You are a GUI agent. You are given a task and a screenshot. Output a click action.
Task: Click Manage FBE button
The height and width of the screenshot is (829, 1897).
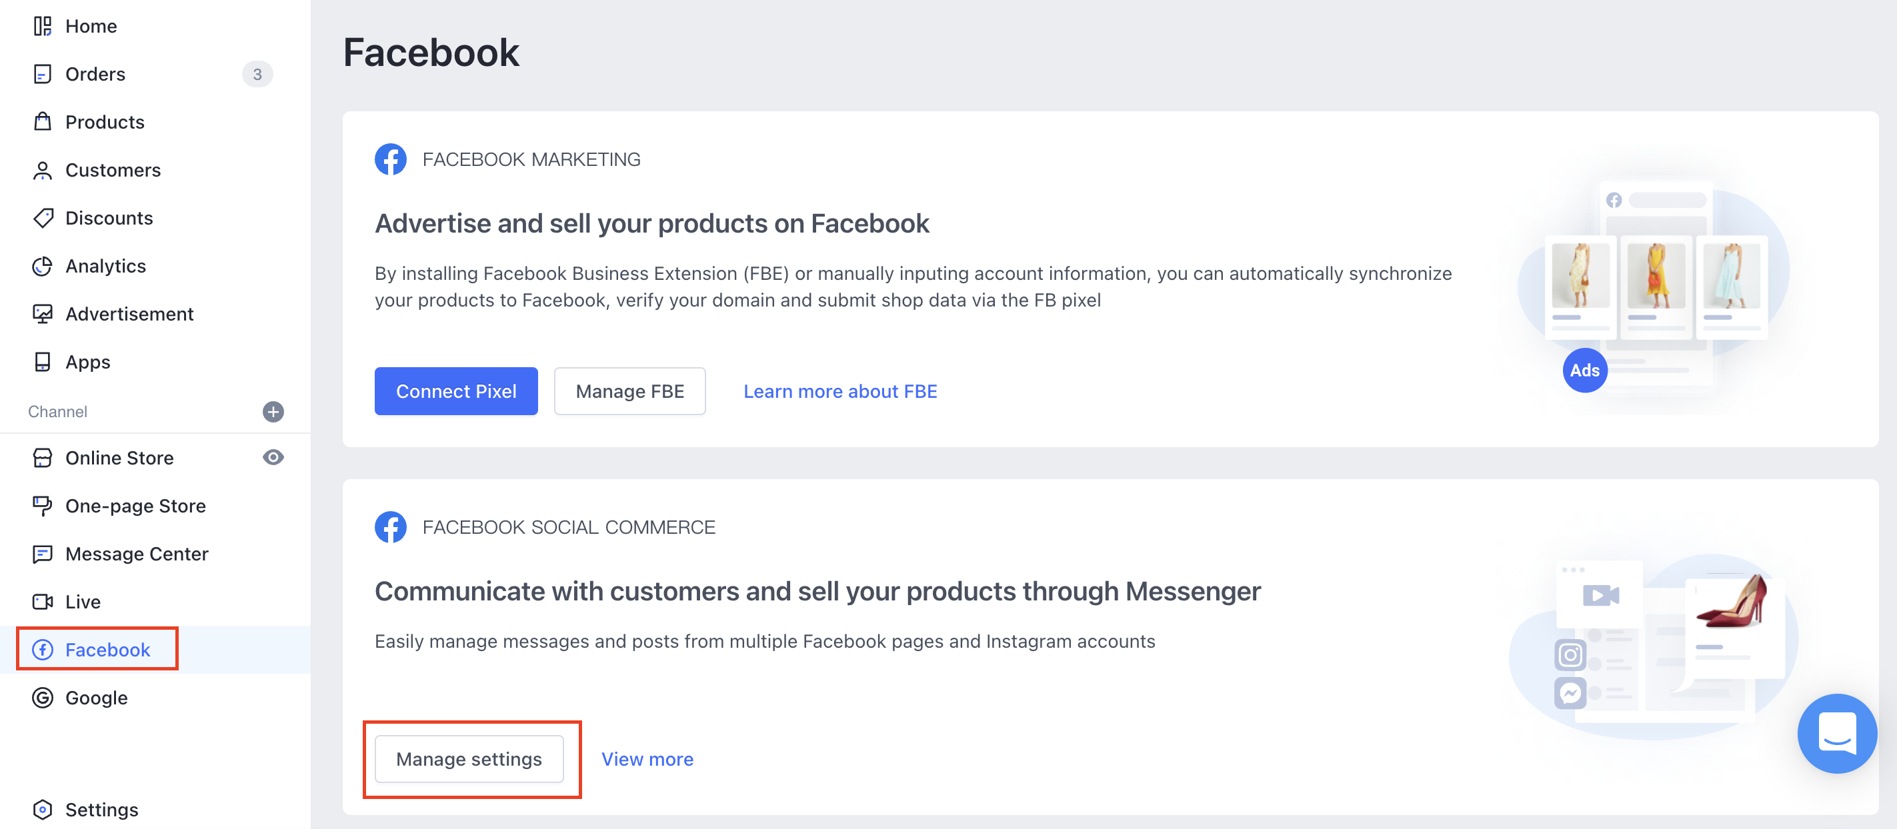[x=629, y=392]
